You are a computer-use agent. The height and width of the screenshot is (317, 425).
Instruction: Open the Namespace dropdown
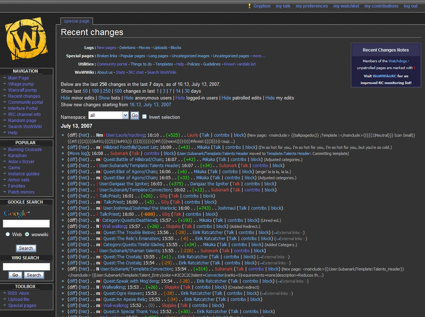click(x=108, y=116)
